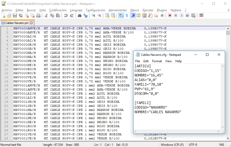231x147 pixels.
Task: Open Folder as Workspace icon
Action: (x=156, y=15)
